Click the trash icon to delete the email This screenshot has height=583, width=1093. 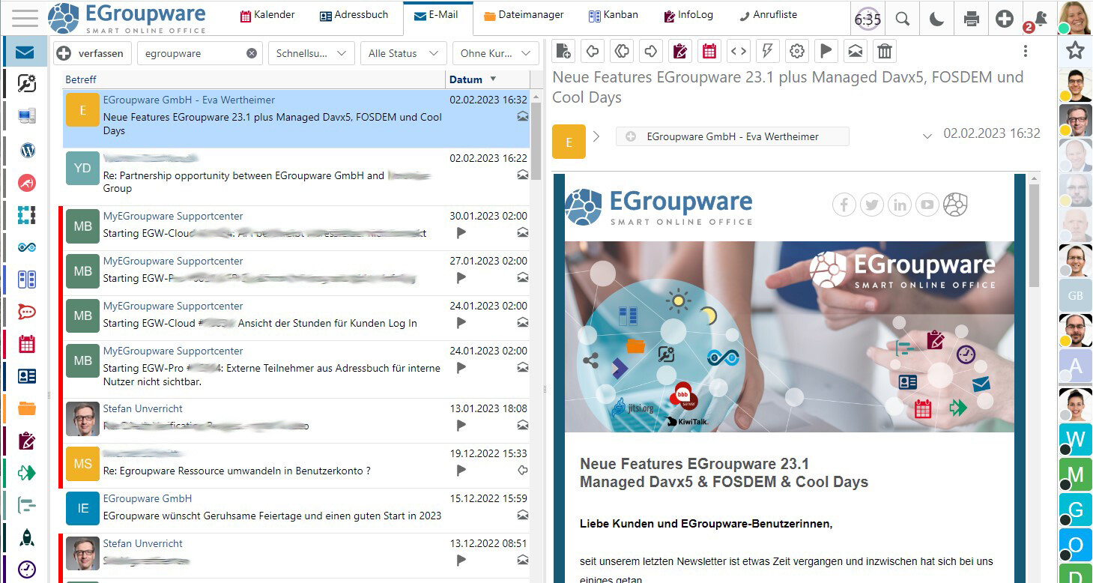(x=885, y=51)
